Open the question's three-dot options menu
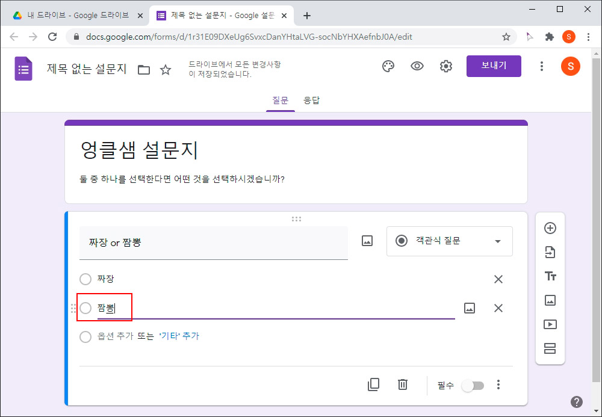602x417 pixels. pyautogui.click(x=498, y=385)
